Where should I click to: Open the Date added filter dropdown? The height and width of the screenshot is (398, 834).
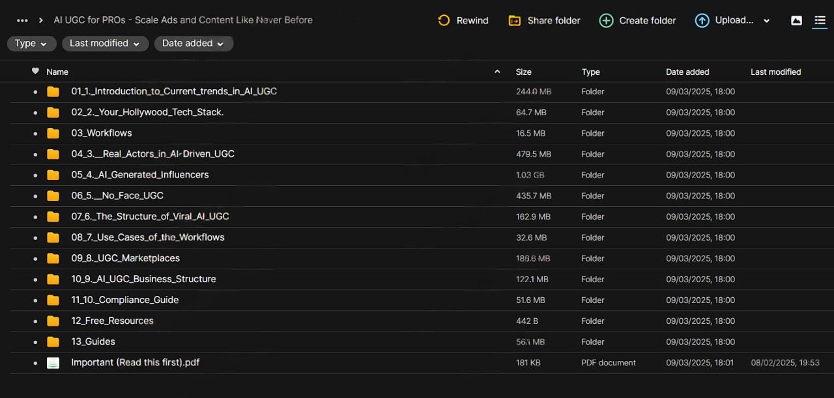tap(193, 44)
